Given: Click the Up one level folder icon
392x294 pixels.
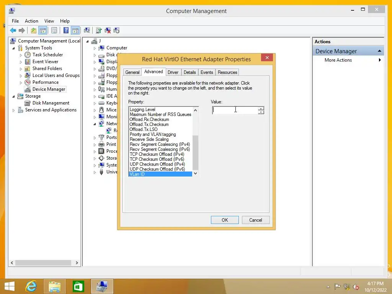Looking at the screenshot, I should click(x=34, y=31).
